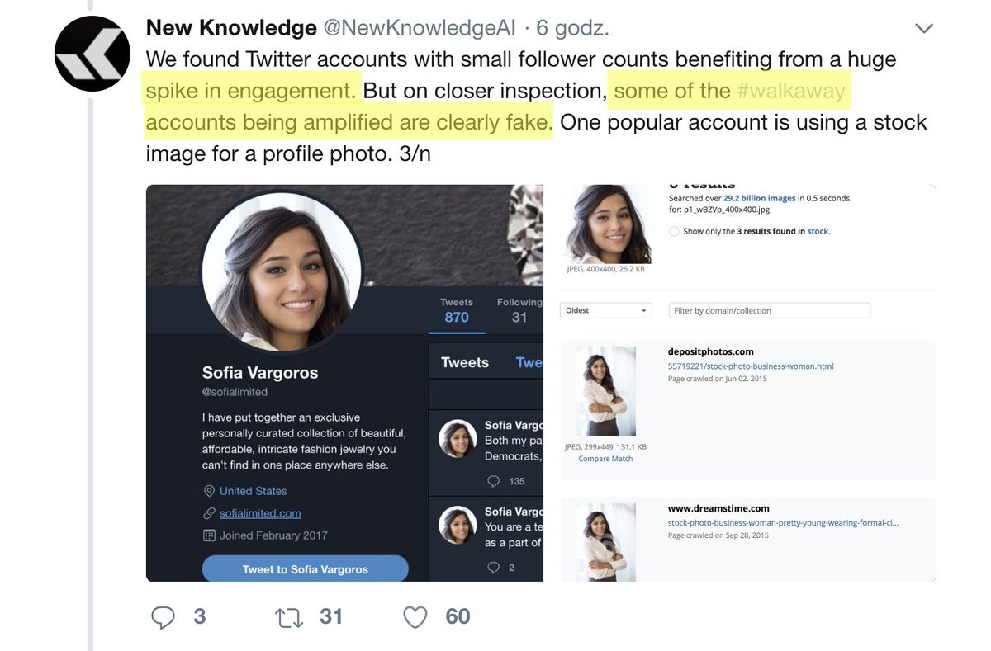991x651 pixels.
Task: Select the Following count tab
Action: [x=519, y=310]
